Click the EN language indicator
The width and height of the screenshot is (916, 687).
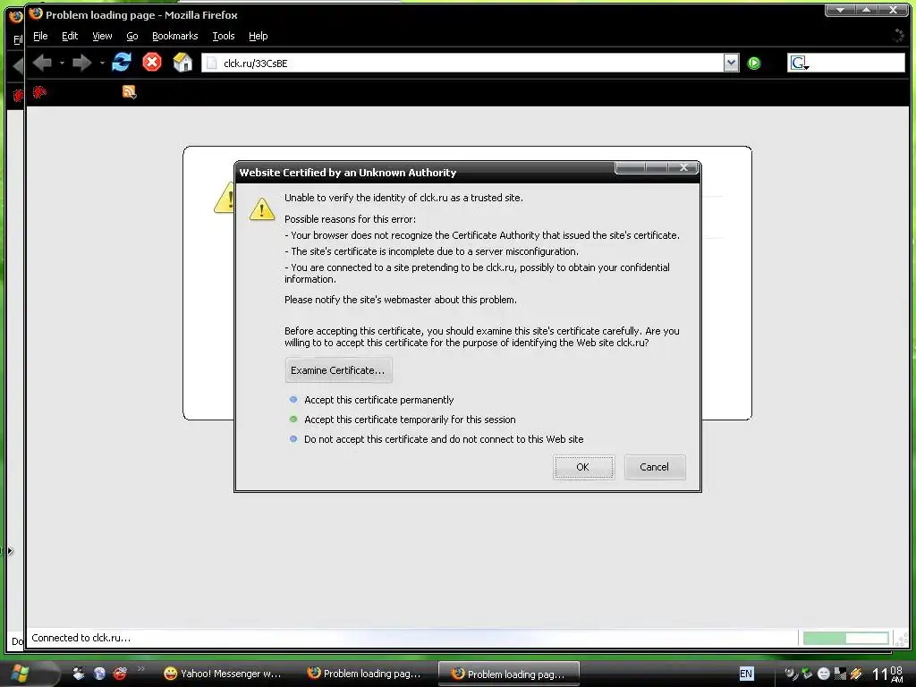pyautogui.click(x=746, y=674)
